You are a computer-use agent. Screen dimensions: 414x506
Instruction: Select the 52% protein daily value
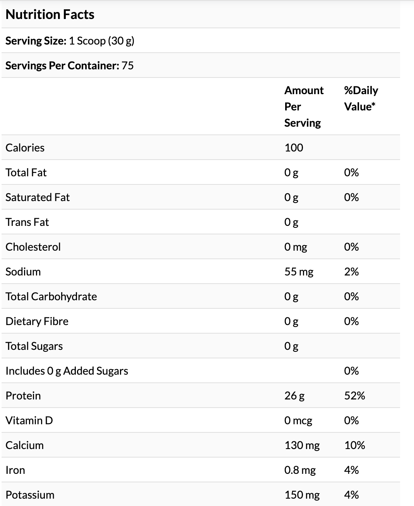pos(354,396)
